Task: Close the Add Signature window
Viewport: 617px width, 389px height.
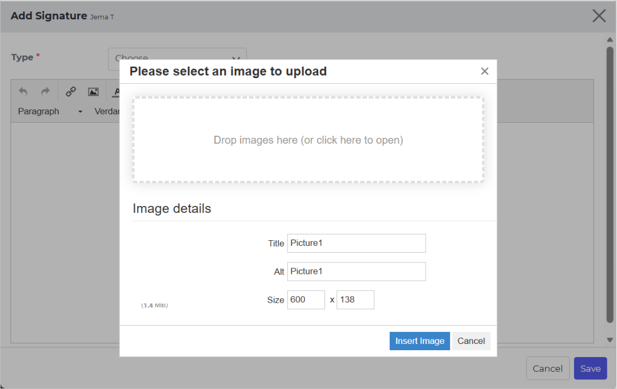Action: 599,16
